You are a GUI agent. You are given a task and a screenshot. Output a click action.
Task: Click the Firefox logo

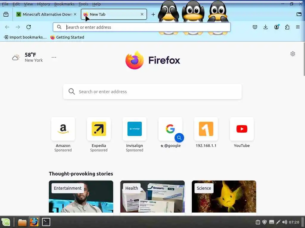(x=153, y=60)
